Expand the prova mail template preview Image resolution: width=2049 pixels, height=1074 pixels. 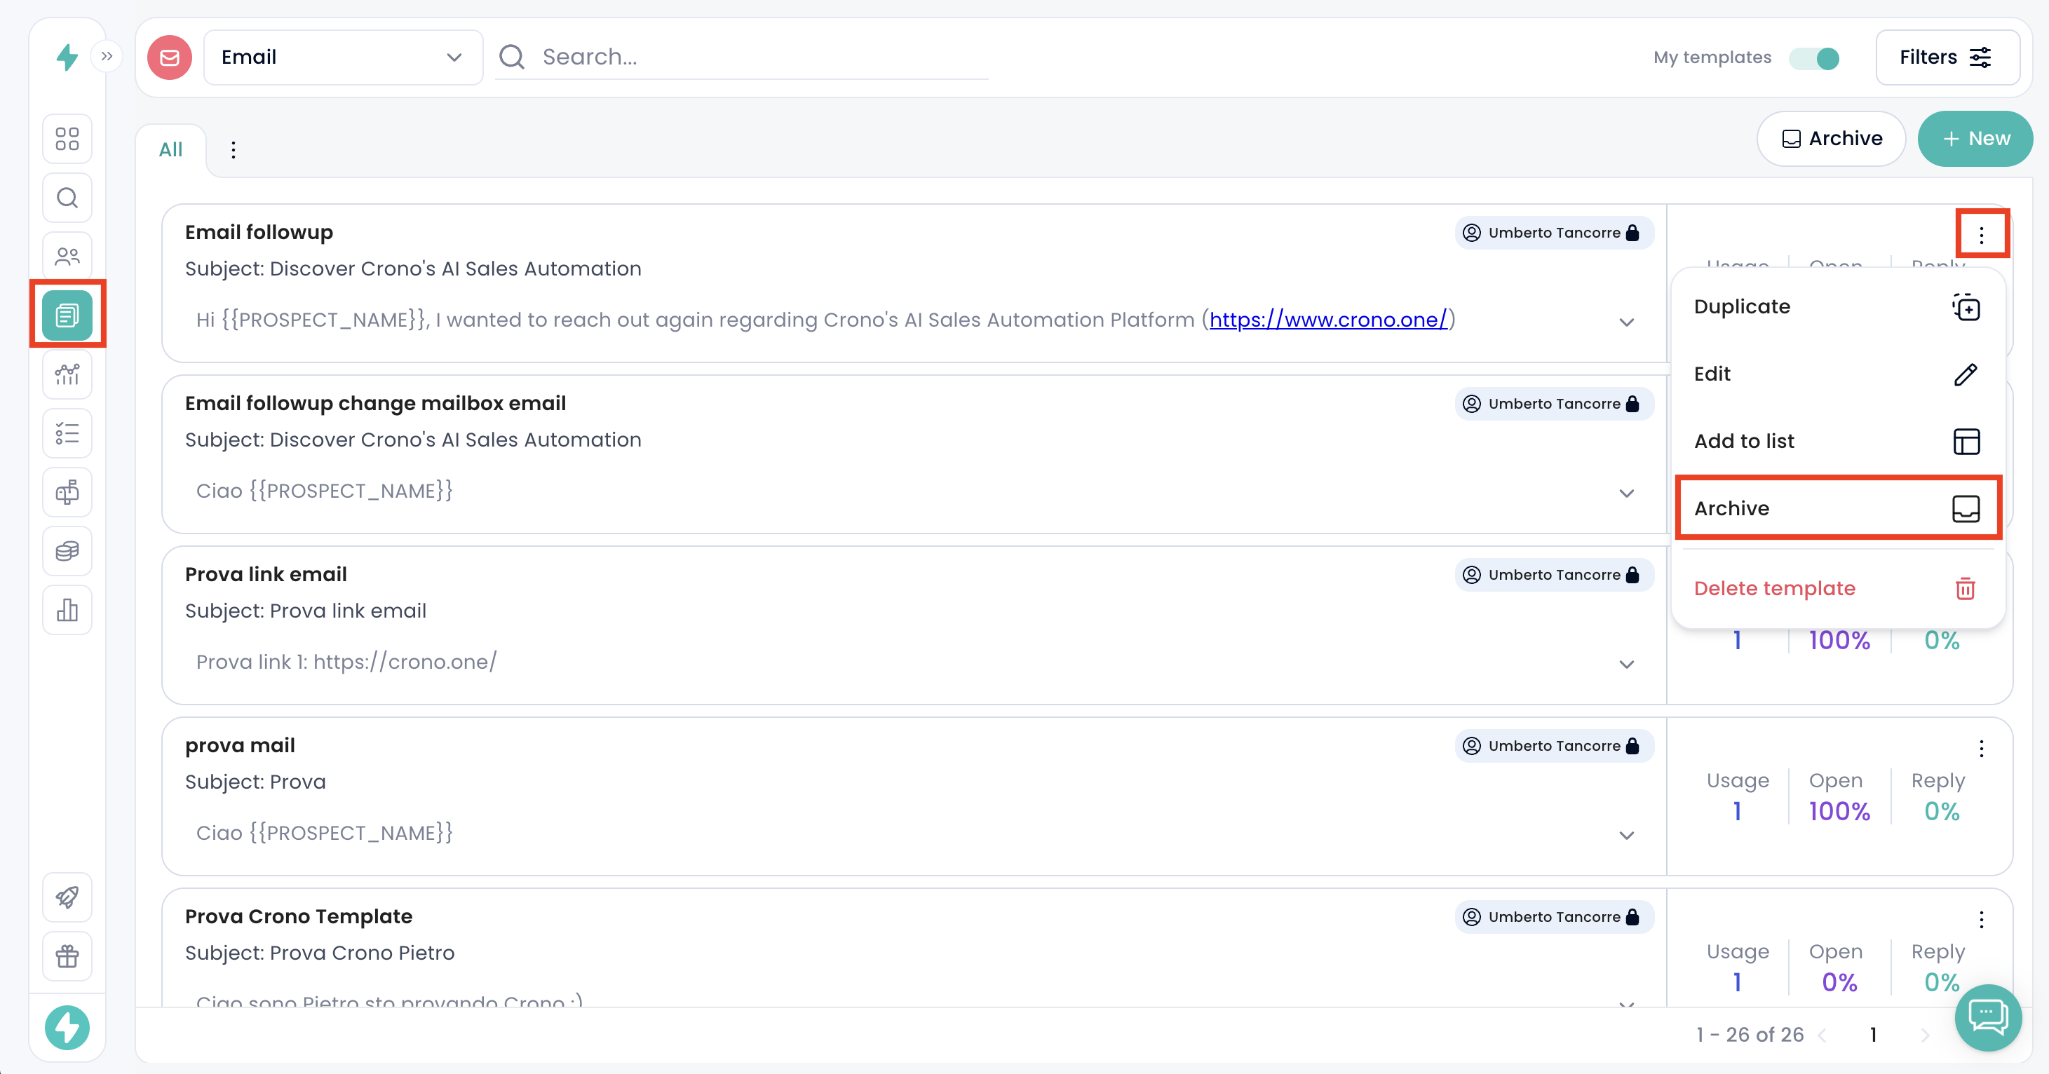(1627, 835)
